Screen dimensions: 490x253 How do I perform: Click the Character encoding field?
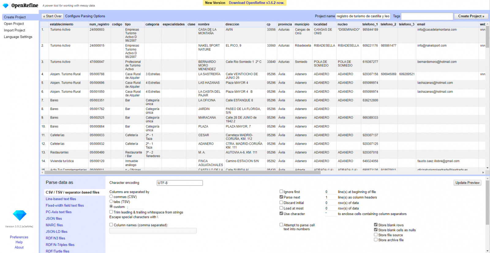click(x=180, y=183)
